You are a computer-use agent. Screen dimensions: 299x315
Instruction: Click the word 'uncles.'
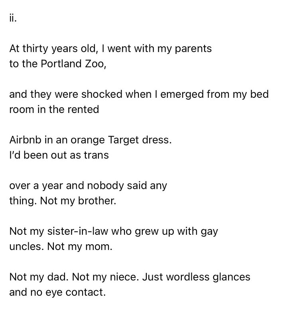point(26,246)
